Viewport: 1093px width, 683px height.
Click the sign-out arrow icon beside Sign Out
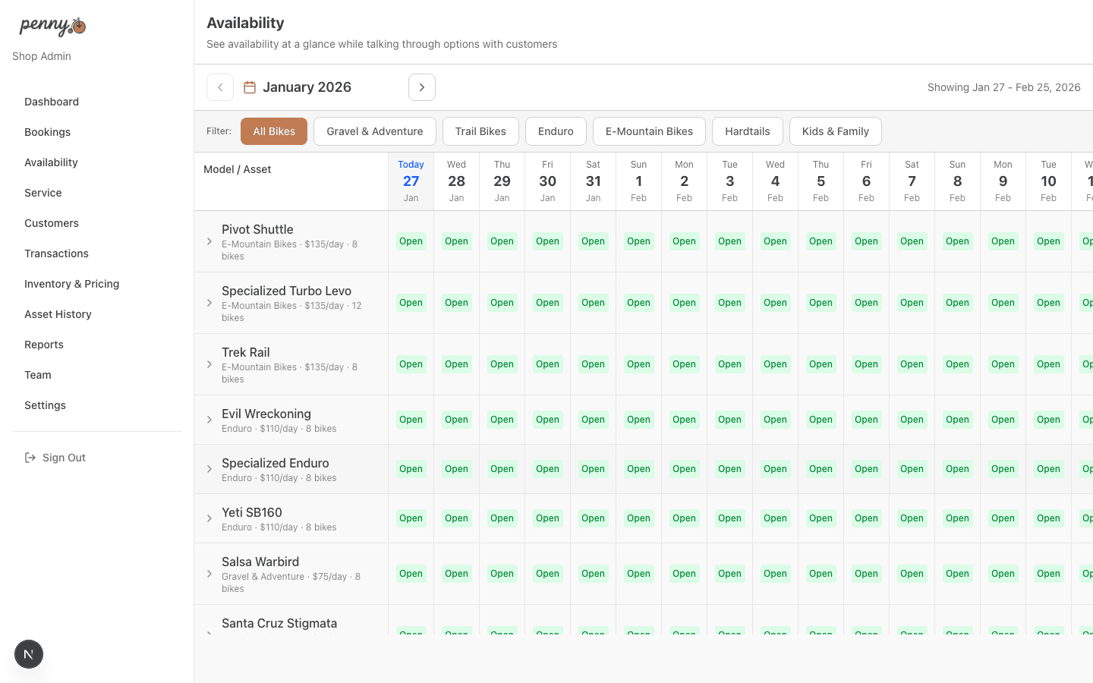click(x=30, y=458)
